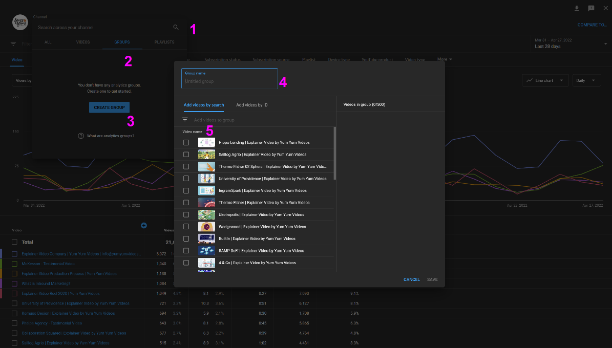This screenshot has width=612, height=348.
Task: Switch to Add videos by ID tab
Action: (x=251, y=105)
